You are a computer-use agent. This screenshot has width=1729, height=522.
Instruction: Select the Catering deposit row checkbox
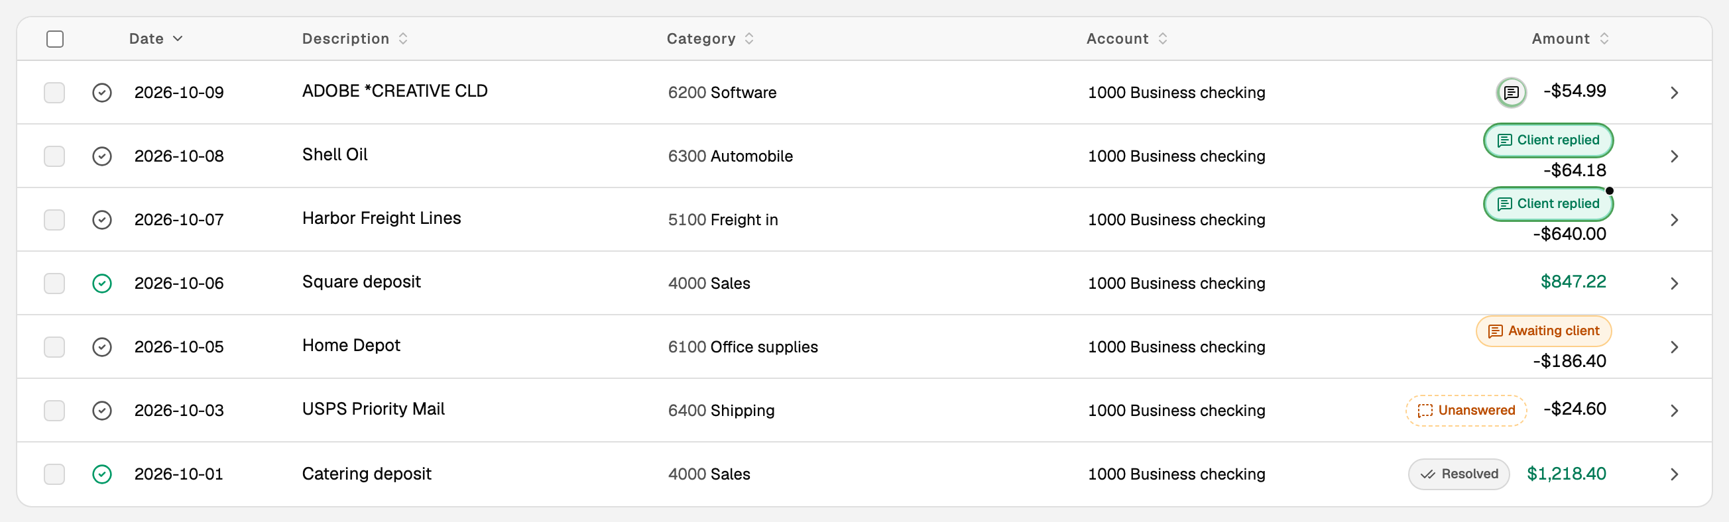(x=54, y=474)
